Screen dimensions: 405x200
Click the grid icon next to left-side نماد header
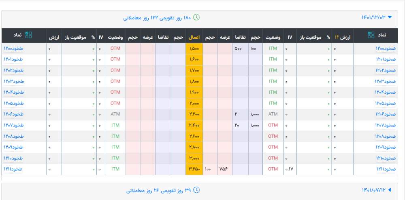29,35
